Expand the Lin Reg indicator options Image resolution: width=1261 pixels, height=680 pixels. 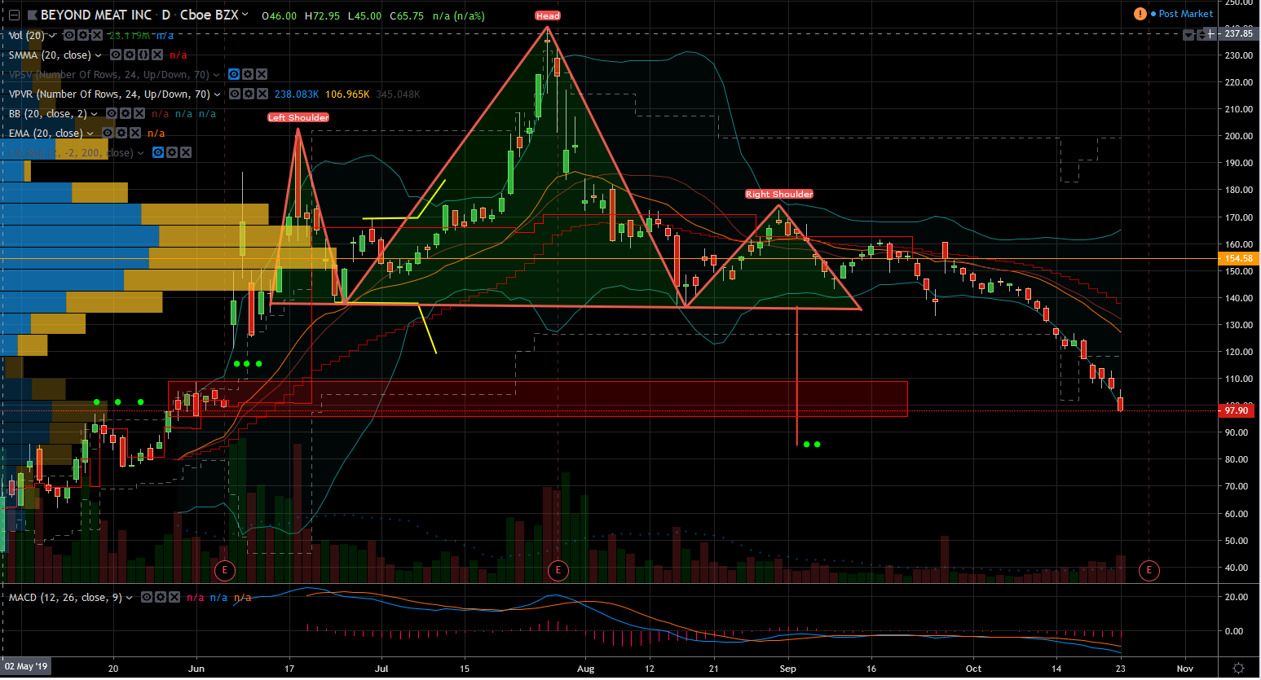coord(141,153)
